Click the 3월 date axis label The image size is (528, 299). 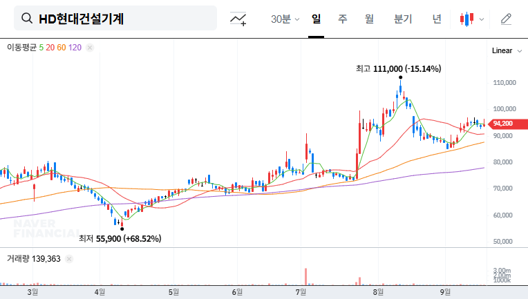tap(32, 292)
